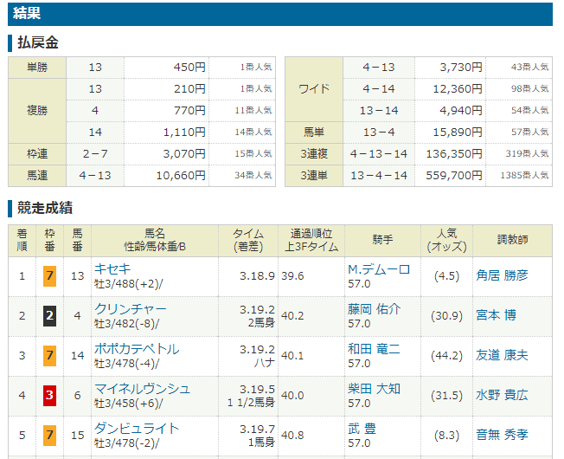Screen dimensions: 564x459
Task: Select the 450円 win payout
Action: tap(189, 68)
